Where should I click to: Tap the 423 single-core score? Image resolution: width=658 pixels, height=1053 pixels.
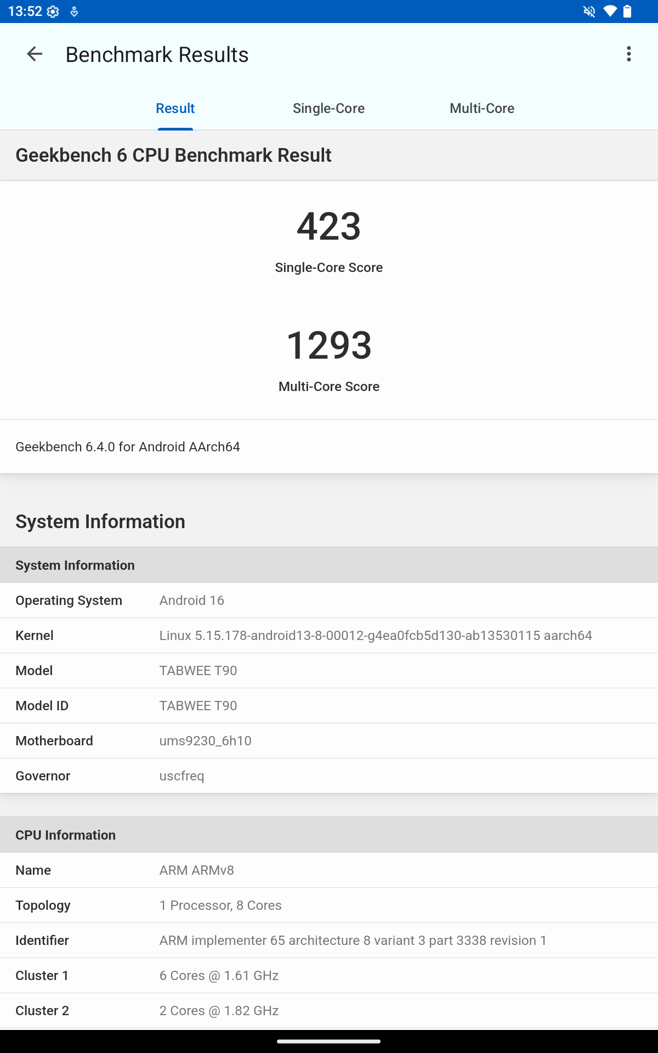[328, 227]
